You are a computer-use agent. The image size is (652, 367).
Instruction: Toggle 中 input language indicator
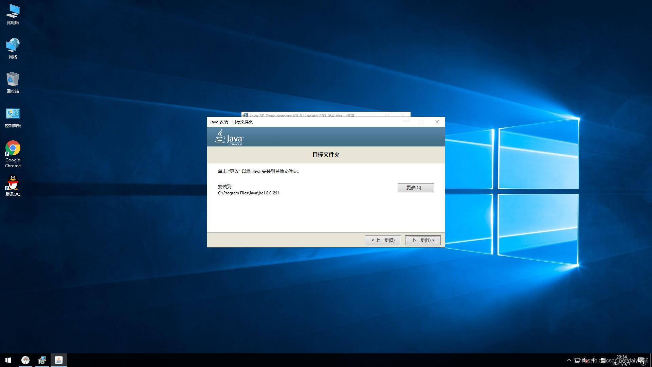594,360
